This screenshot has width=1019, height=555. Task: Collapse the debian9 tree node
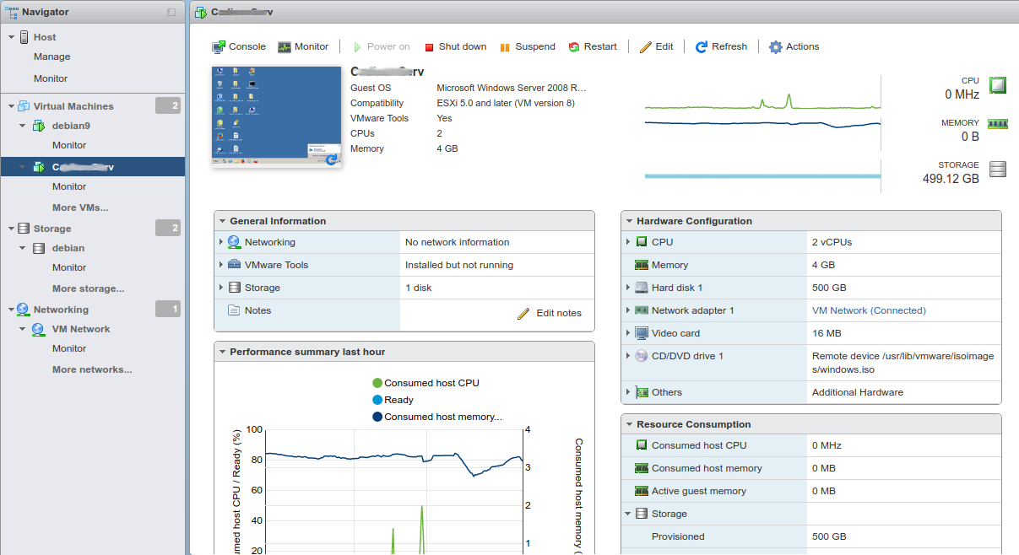point(23,126)
